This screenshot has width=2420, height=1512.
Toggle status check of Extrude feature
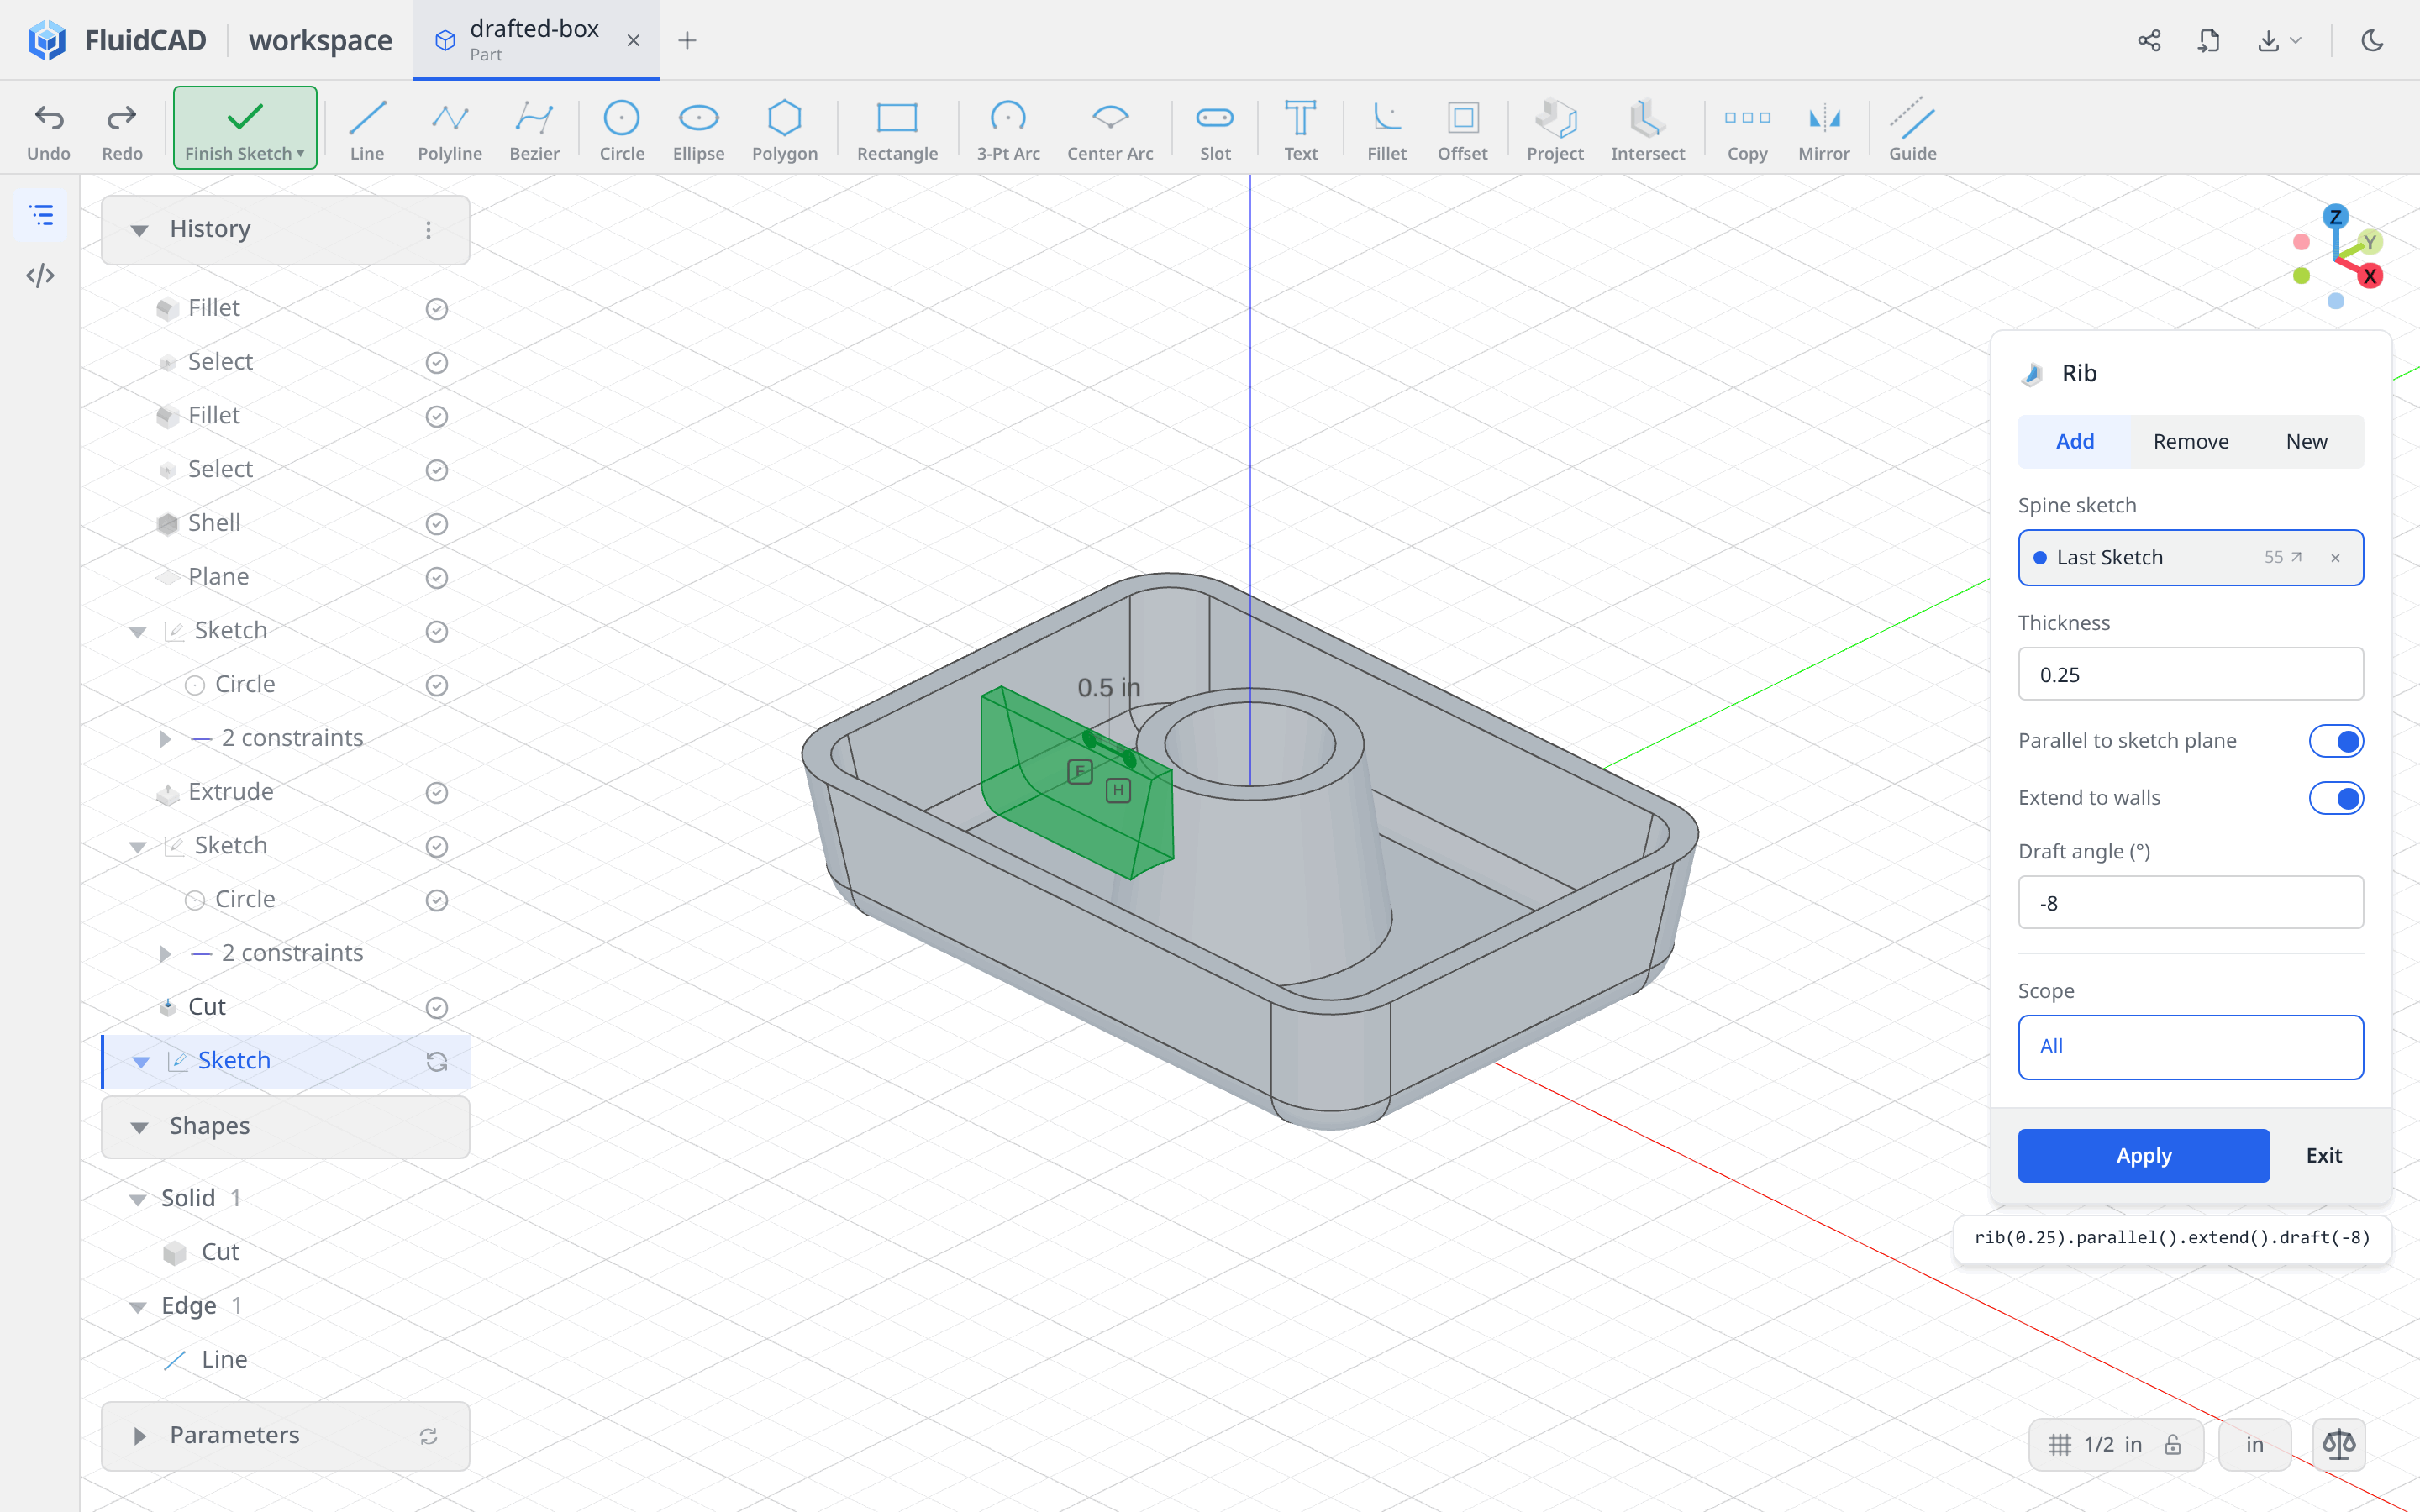pos(436,792)
